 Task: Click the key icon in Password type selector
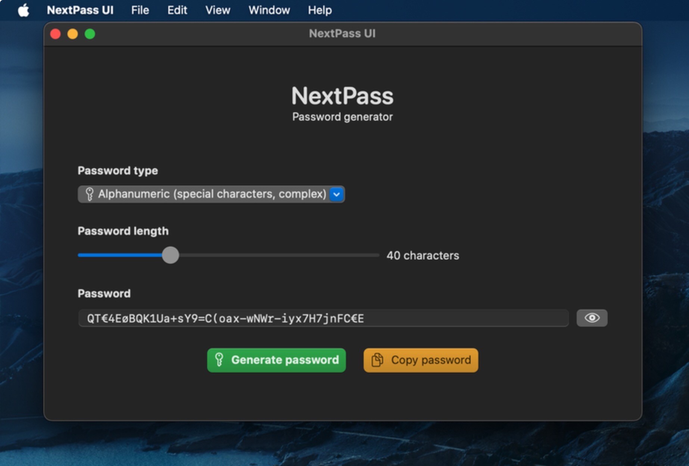pos(89,194)
